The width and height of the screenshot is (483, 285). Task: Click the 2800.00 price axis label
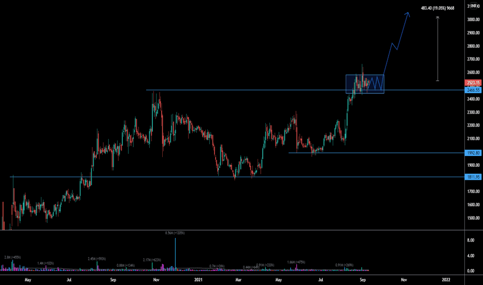coord(474,46)
